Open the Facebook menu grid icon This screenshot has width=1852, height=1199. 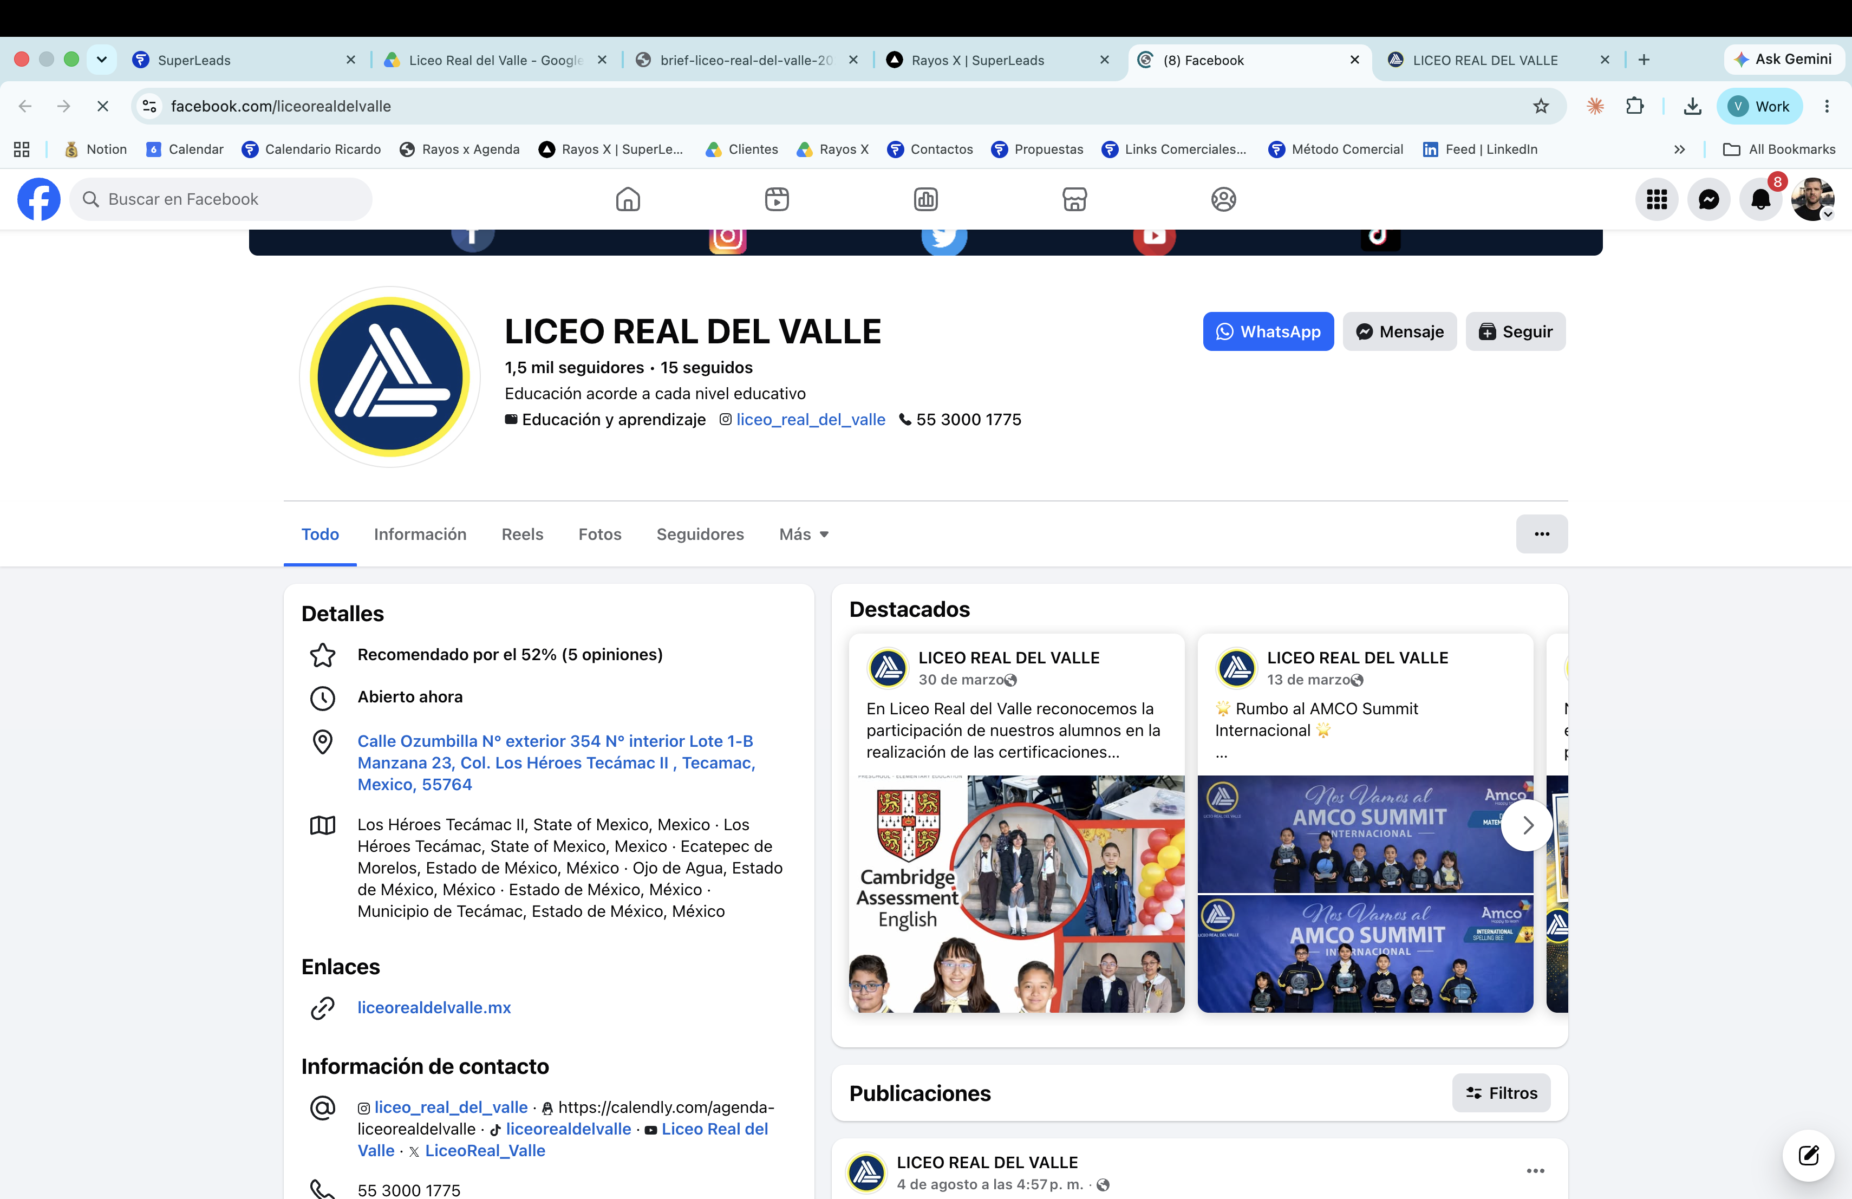pos(1657,199)
